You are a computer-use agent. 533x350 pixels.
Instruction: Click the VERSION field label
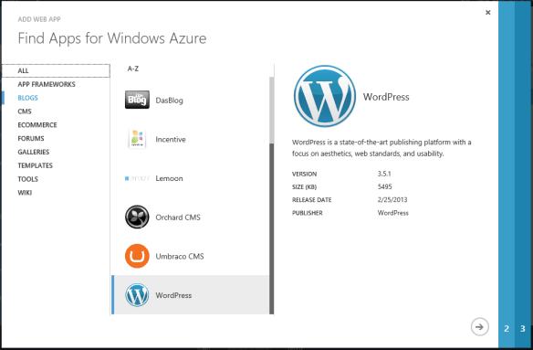click(x=304, y=174)
